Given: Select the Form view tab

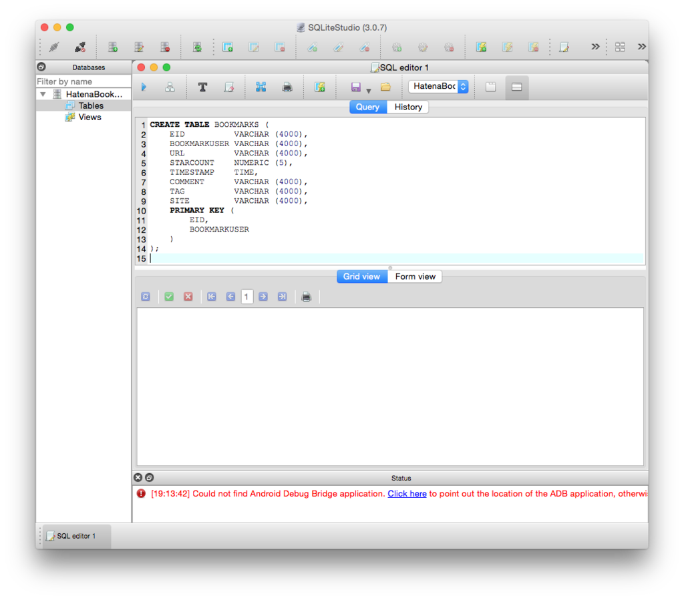Looking at the screenshot, I should pos(415,277).
